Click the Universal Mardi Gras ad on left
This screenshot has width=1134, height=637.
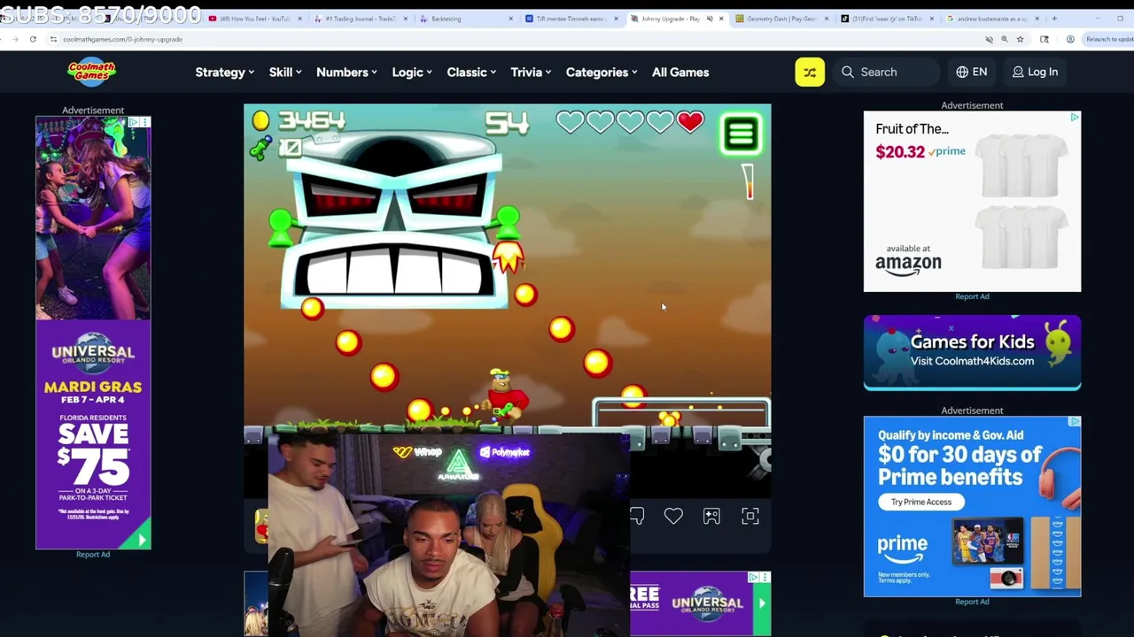tap(93, 333)
